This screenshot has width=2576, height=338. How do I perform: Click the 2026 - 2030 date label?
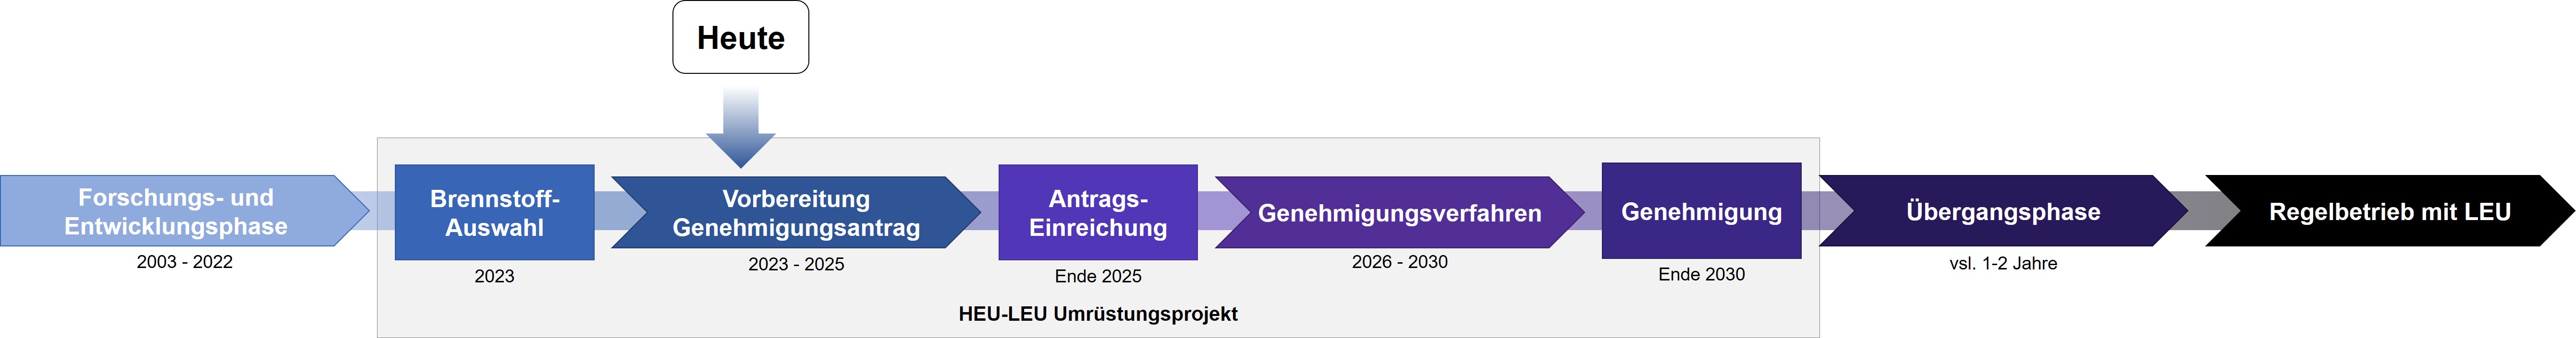point(1400,262)
